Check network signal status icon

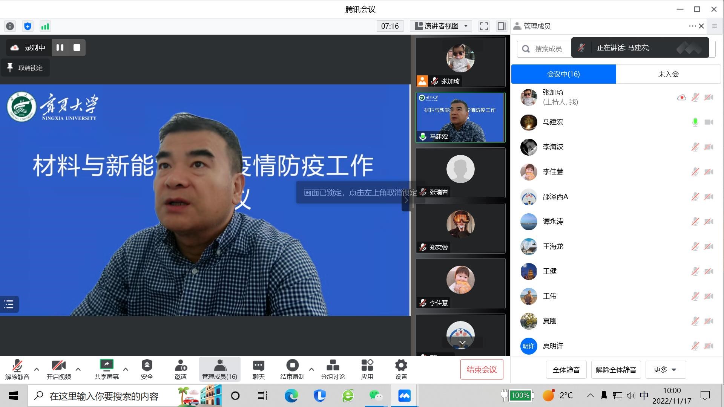point(45,26)
